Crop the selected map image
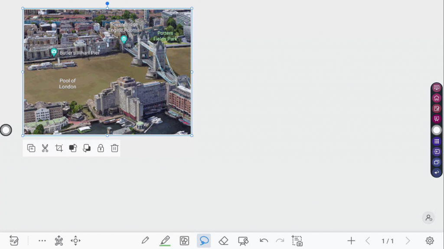The height and width of the screenshot is (249, 444). (59, 148)
